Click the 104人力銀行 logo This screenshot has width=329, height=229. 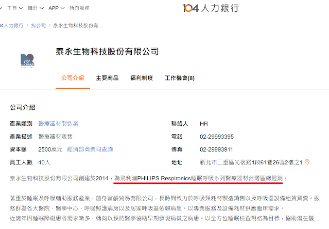click(211, 8)
